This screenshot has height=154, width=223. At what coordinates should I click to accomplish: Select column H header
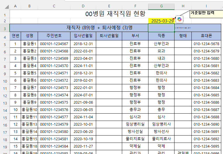[183, 6]
